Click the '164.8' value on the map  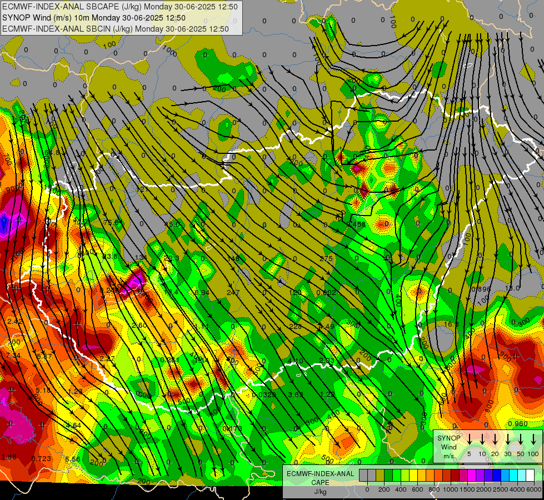[x=51, y=152]
